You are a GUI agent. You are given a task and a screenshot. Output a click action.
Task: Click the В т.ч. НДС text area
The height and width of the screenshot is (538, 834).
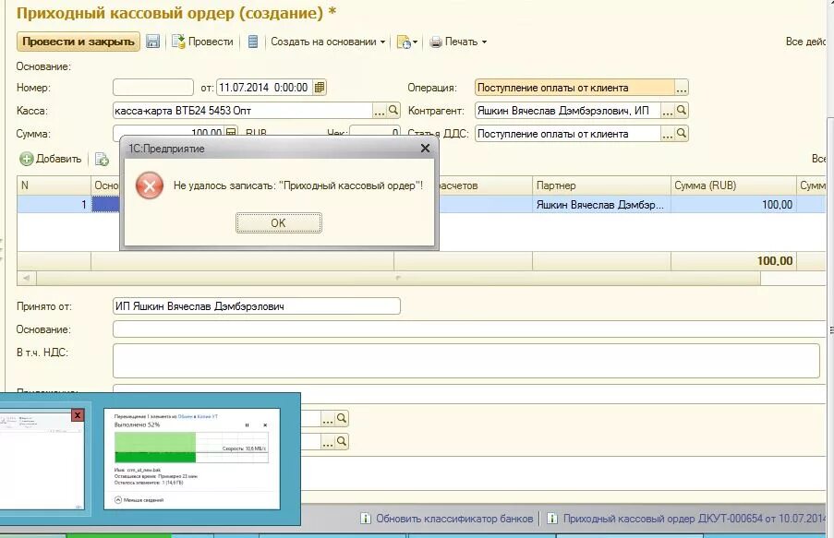[x=465, y=361]
